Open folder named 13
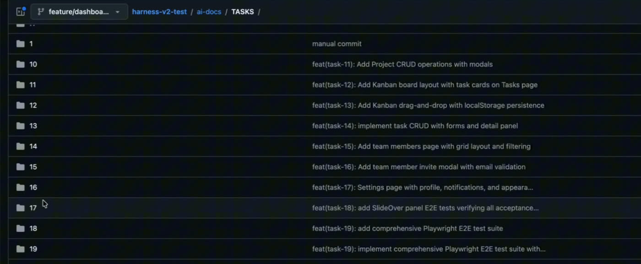The width and height of the screenshot is (641, 264). (x=33, y=126)
